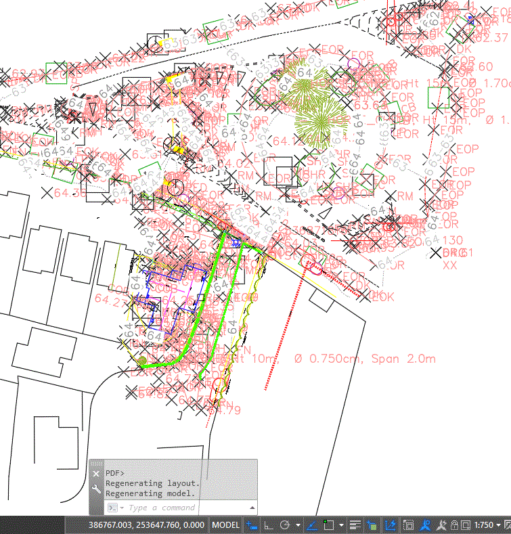This screenshot has width=511, height=534.
Task: Switch to MODEL space button
Action: (x=225, y=525)
